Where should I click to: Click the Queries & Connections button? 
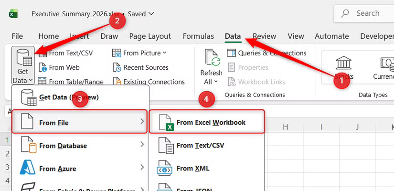(266, 53)
